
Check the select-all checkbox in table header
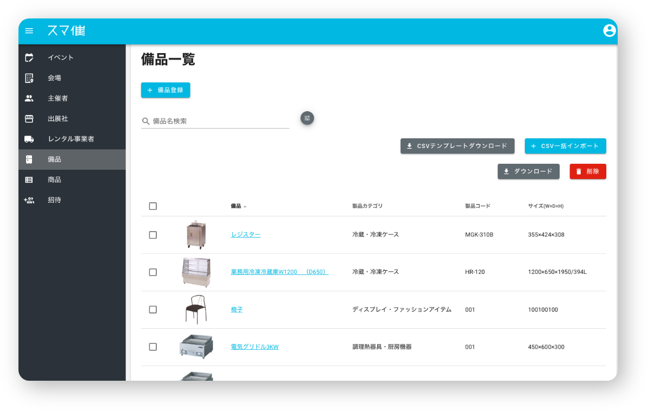point(153,206)
